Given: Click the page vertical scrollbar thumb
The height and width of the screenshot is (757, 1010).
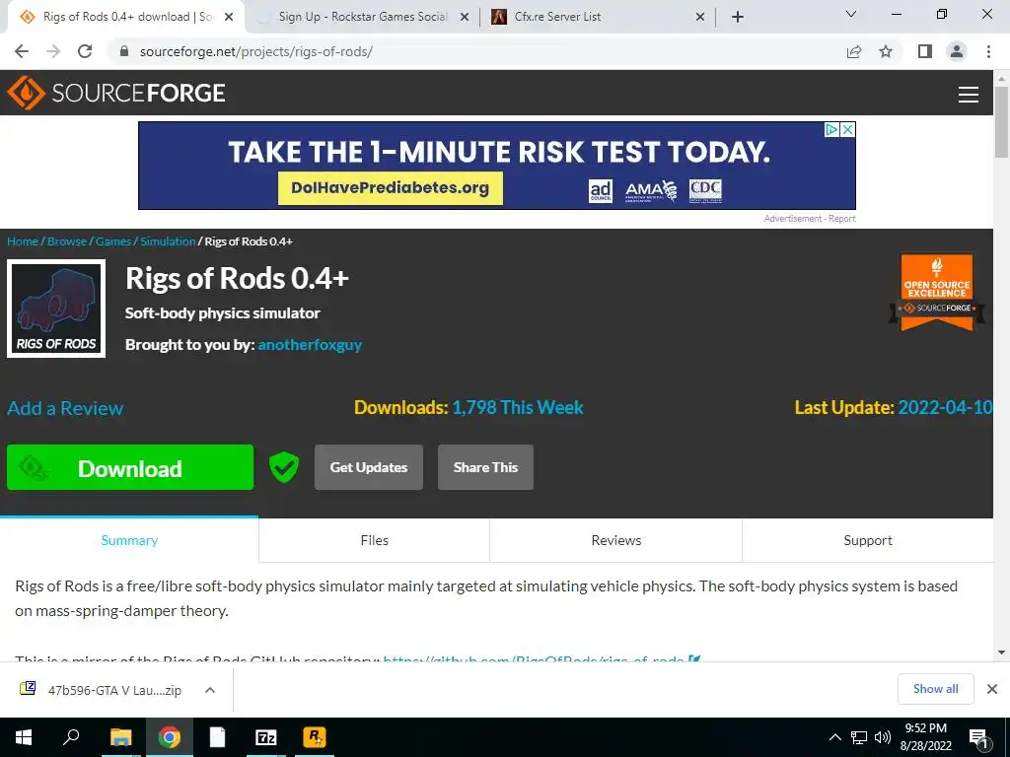Looking at the screenshot, I should [x=1001, y=121].
